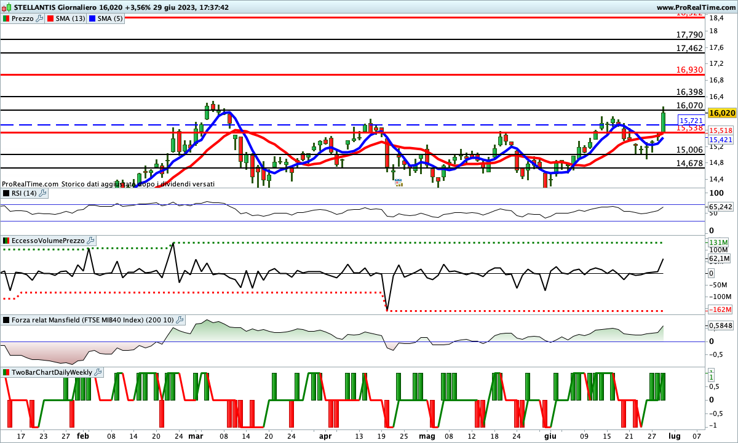Click the 17,462 level label
The image size is (738, 443).
click(x=689, y=48)
